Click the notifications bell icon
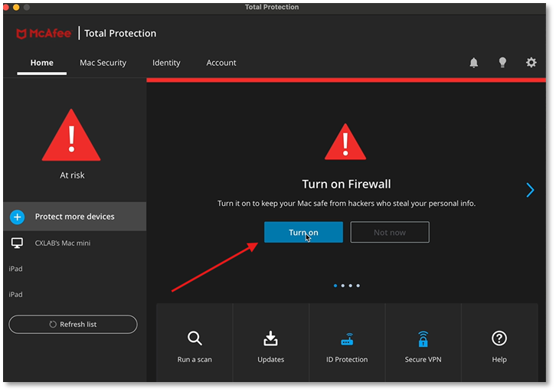The image size is (556, 392). (x=474, y=63)
